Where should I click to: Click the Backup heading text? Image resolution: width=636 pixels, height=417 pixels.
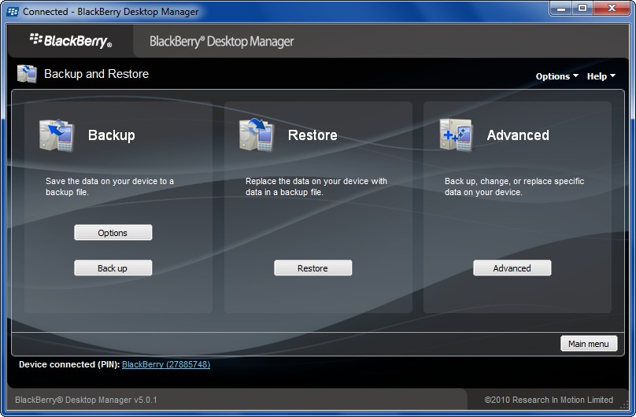pyautogui.click(x=112, y=135)
